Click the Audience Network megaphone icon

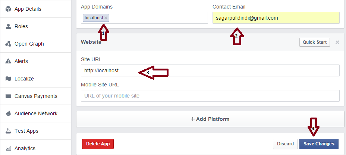click(8, 113)
